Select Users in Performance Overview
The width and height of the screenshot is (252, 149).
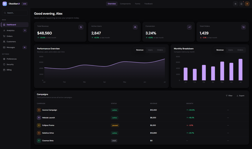pos(150,50)
